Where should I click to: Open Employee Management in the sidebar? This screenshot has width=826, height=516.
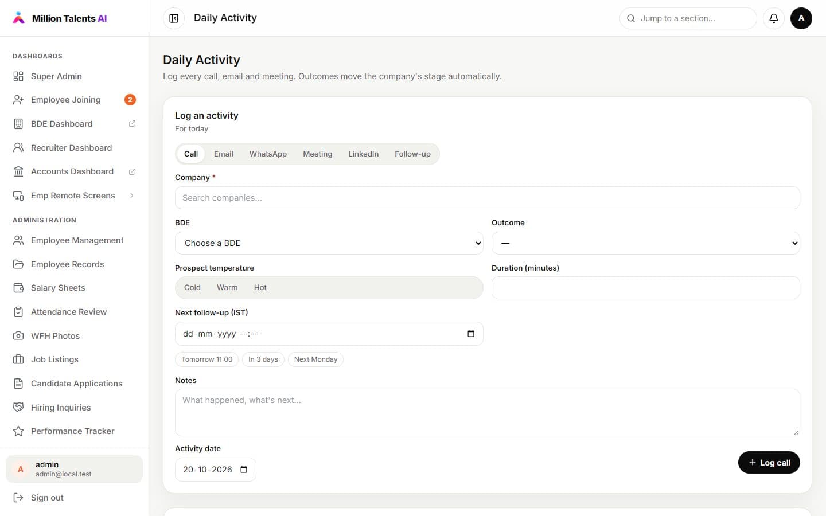(x=75, y=240)
